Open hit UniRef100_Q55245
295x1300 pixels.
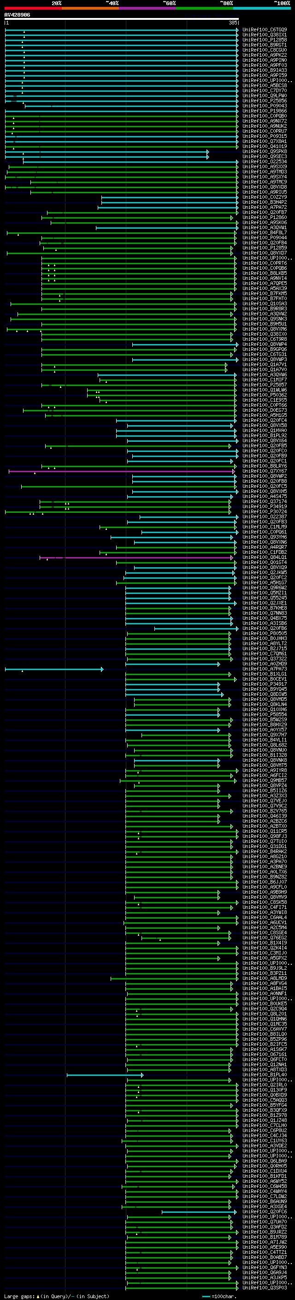(265, 598)
